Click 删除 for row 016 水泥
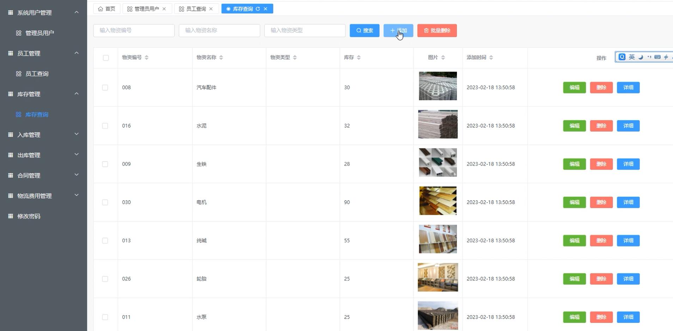 pos(601,126)
